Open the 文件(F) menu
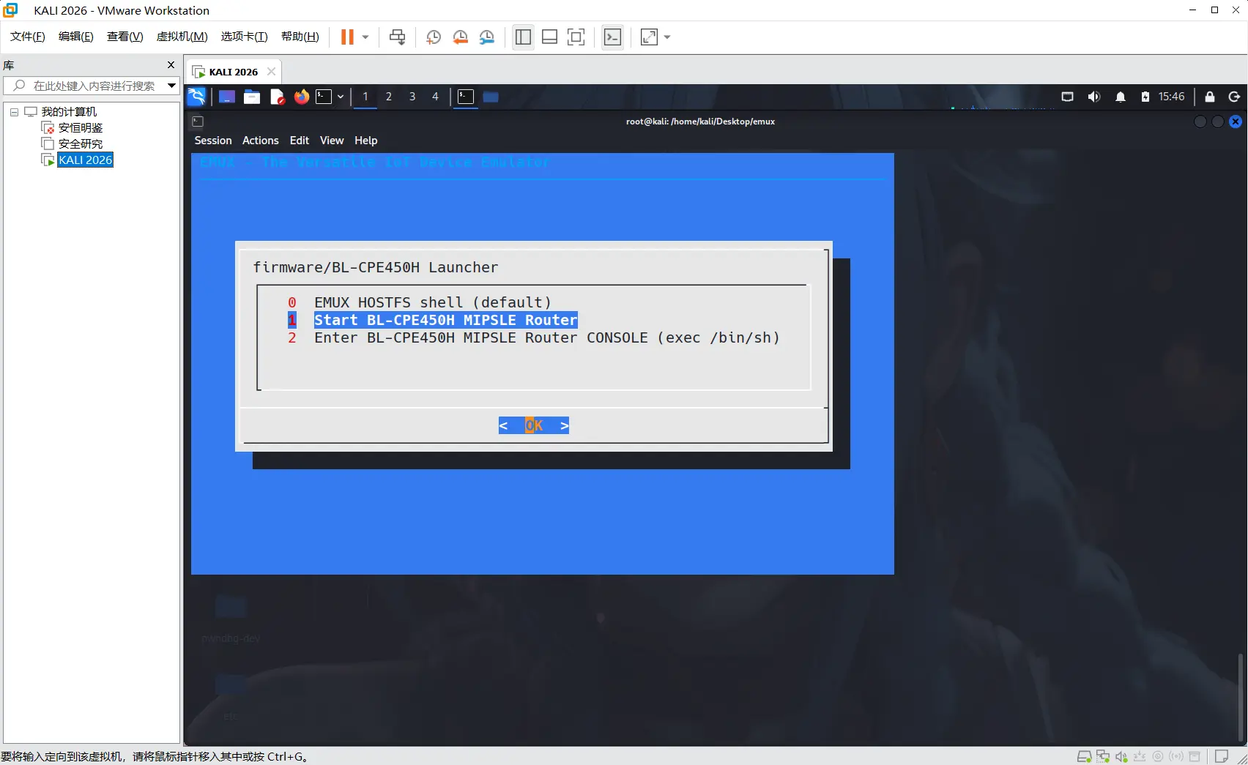Viewport: 1248px width, 765px height. [x=28, y=37]
